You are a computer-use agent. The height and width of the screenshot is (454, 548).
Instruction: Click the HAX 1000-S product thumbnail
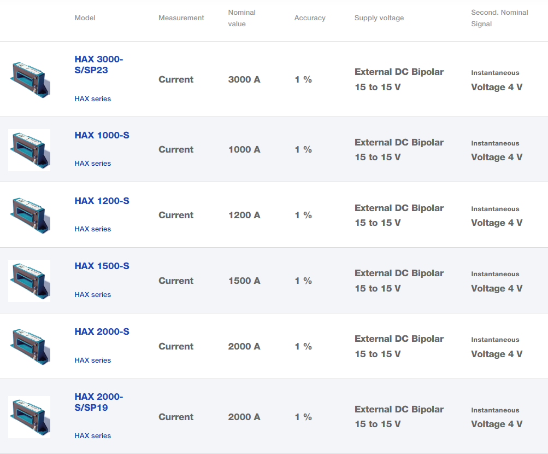30,150
